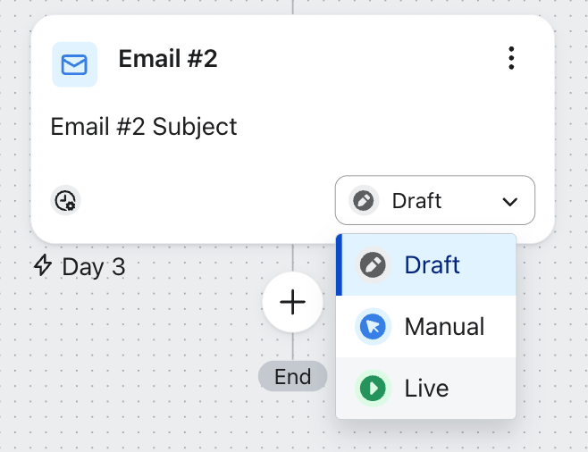The width and height of the screenshot is (588, 452).
Task: Click the blue email envelope icon
Action: [x=74, y=64]
